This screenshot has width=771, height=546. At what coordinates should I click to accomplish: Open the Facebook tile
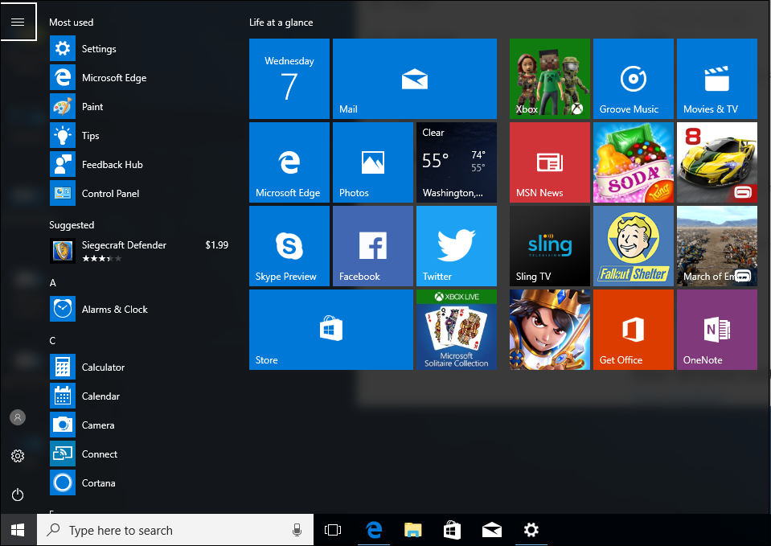372,245
